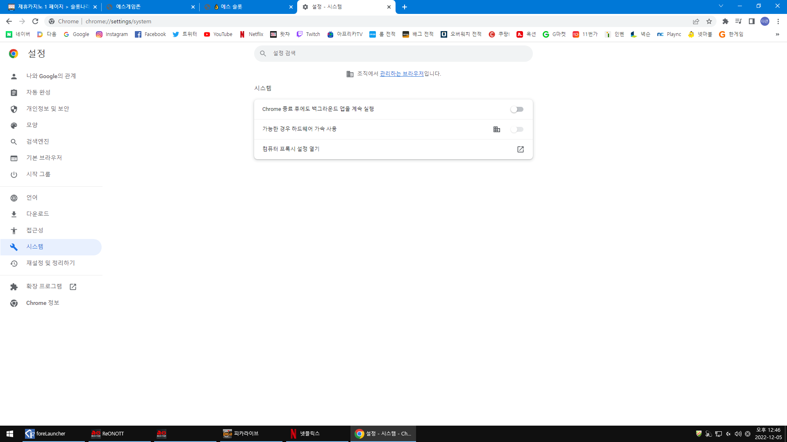Go back to the previous page
The width and height of the screenshot is (787, 442).
[x=9, y=21]
